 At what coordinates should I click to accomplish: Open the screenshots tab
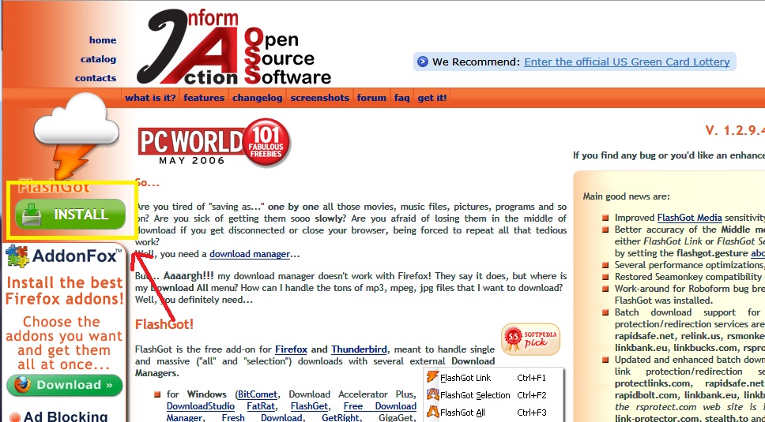point(319,97)
